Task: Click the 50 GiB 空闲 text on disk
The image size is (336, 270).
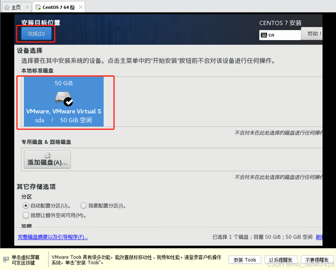Action: pyautogui.click(x=76, y=120)
